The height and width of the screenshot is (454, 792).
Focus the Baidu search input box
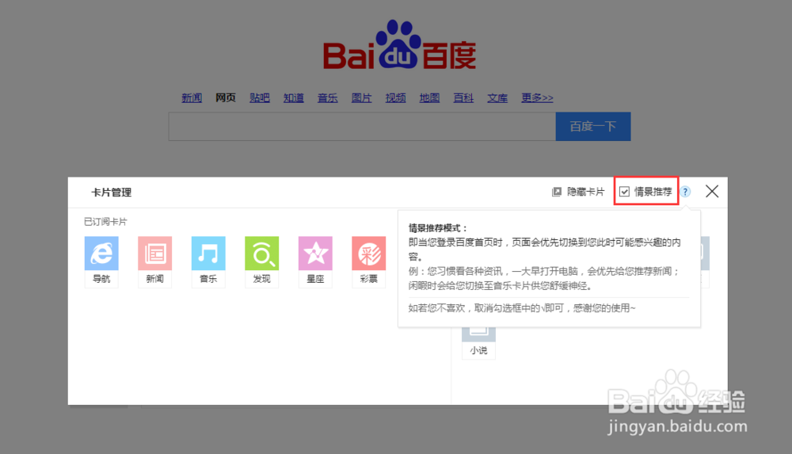coord(362,127)
